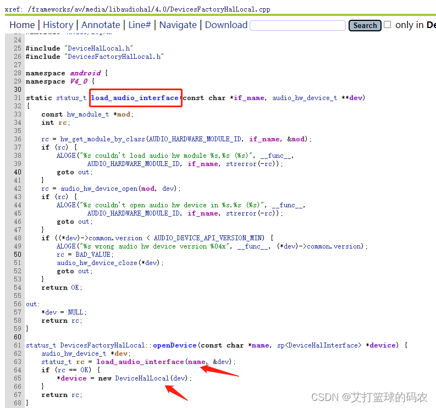Select line number 61
The width and height of the screenshot is (436, 408).
[x=18, y=345]
